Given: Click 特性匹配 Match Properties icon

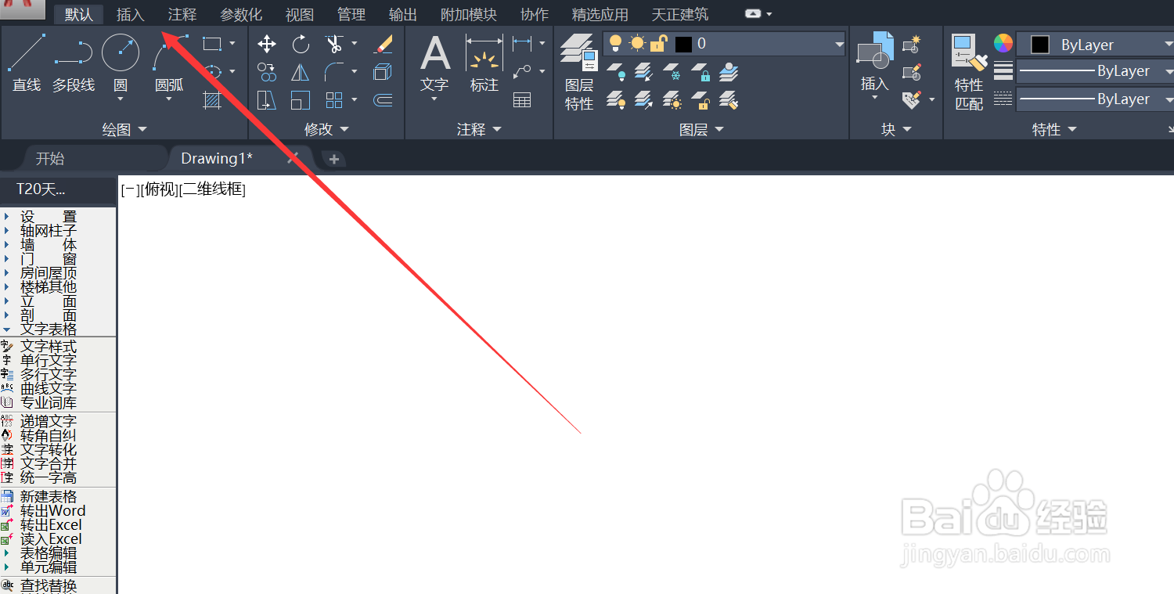Looking at the screenshot, I should coord(969,73).
